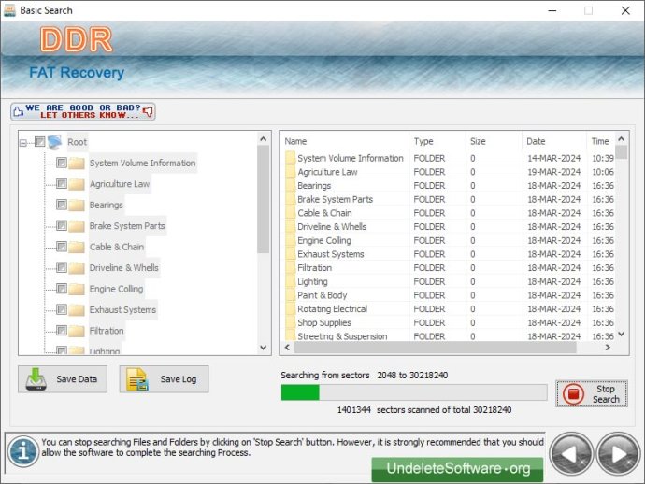
Task: Sort by the Type column header
Action: coord(437,141)
